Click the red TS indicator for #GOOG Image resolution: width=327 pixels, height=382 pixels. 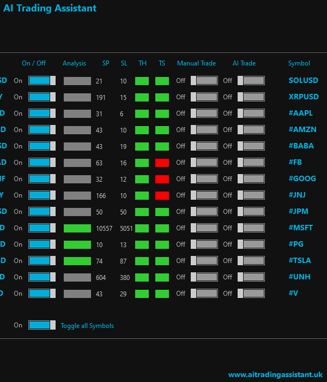[162, 179]
